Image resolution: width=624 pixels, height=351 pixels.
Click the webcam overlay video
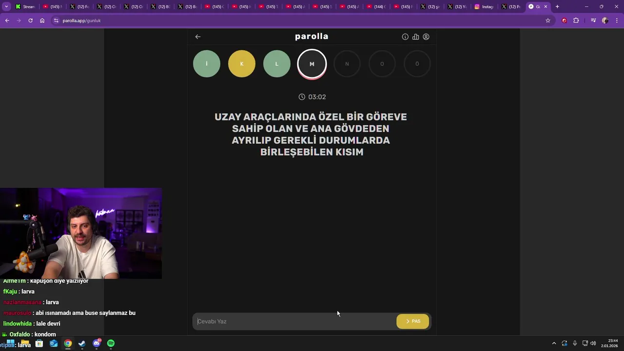(x=81, y=234)
